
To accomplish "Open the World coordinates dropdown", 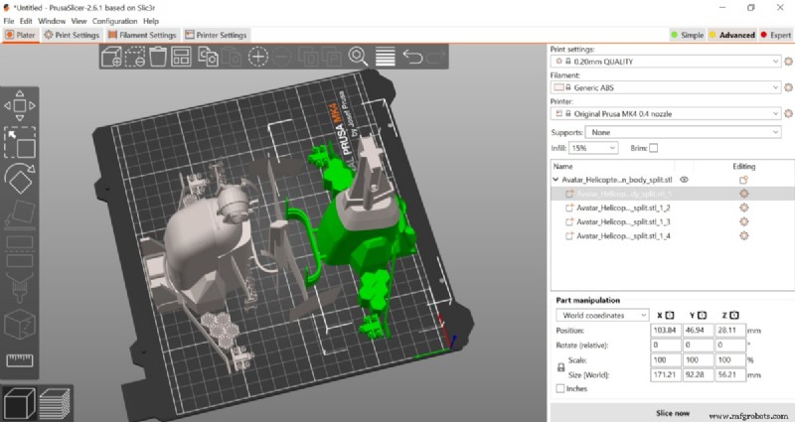I will tap(602, 315).
